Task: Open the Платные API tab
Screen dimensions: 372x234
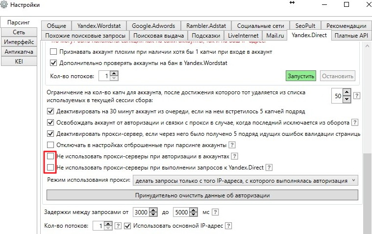Action: [x=351, y=36]
